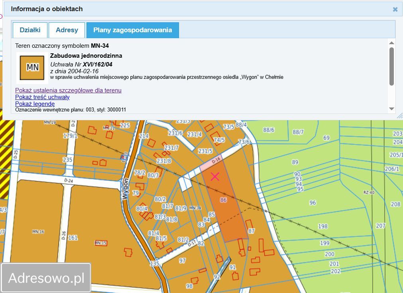Click the Wygon street label
Screen dimensions: 403x293
tap(125, 189)
